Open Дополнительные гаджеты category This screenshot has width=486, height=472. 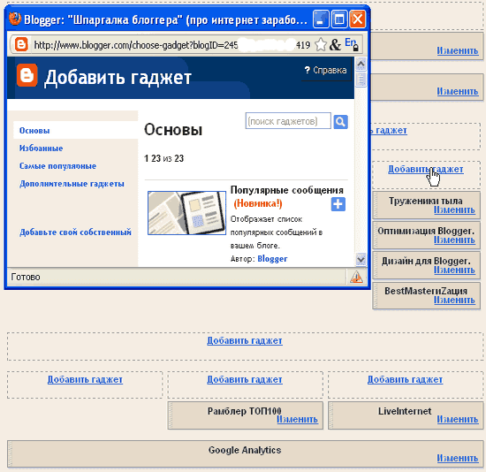[72, 184]
